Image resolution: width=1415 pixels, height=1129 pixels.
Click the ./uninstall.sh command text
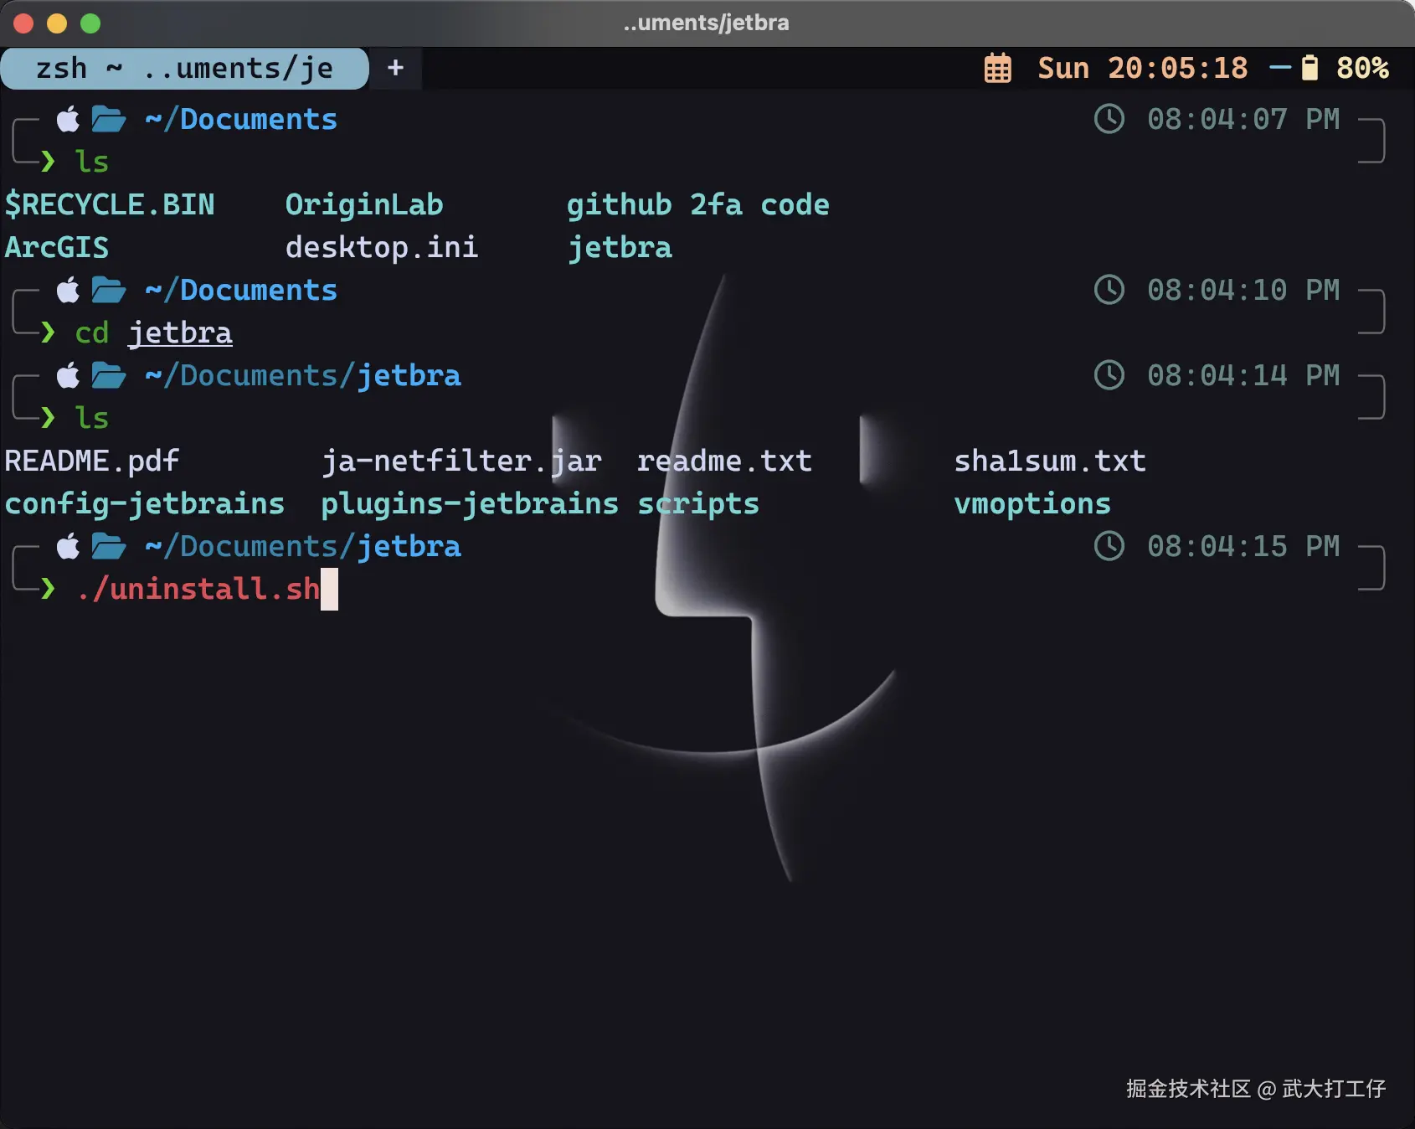(x=198, y=589)
